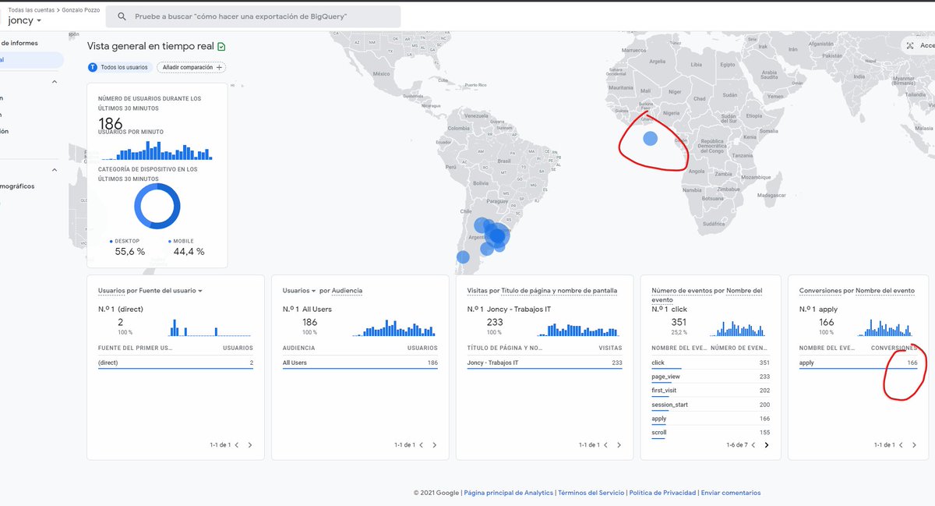The image size is (935, 506).
Task: Open Términos del Servicio link
Action: [591, 493]
